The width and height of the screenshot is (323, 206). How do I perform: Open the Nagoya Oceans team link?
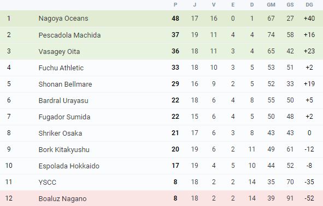click(x=63, y=19)
